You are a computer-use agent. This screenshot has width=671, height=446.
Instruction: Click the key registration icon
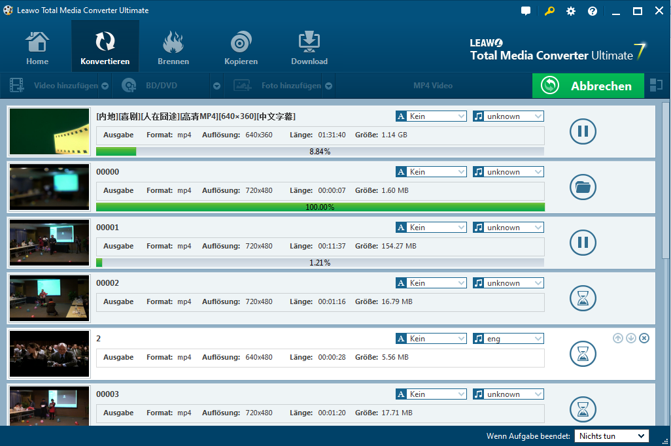tap(549, 11)
